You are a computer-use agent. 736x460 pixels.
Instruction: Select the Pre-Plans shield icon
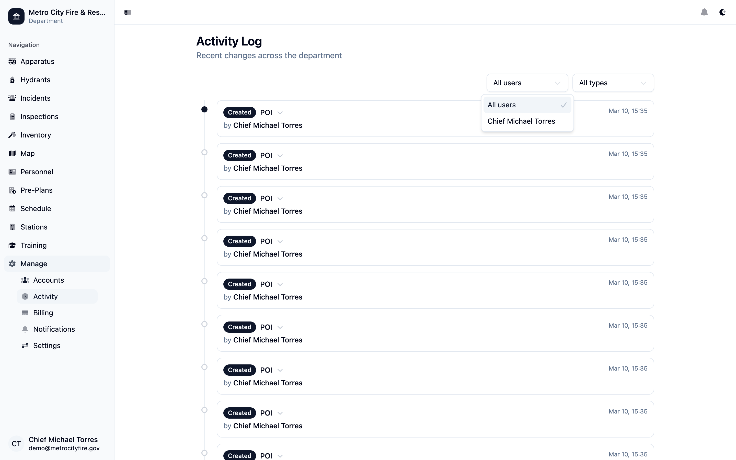coord(13,190)
